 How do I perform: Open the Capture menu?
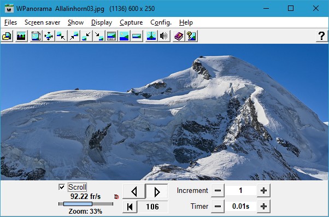pos(131,22)
